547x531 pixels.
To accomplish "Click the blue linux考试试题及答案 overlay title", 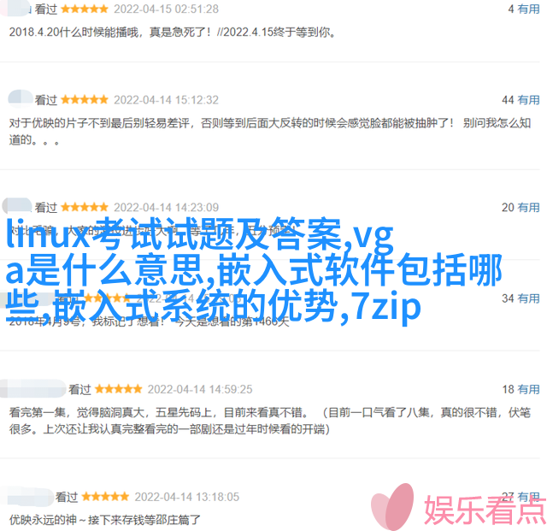I will 254,270.
